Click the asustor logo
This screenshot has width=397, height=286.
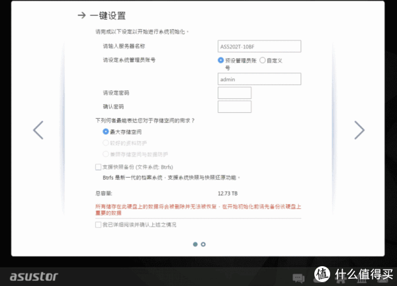click(34, 276)
